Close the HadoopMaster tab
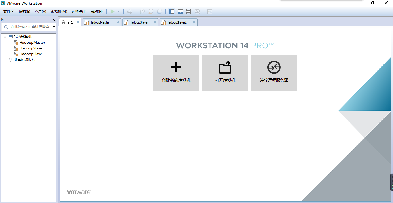The height and width of the screenshot is (203, 393). coord(117,22)
